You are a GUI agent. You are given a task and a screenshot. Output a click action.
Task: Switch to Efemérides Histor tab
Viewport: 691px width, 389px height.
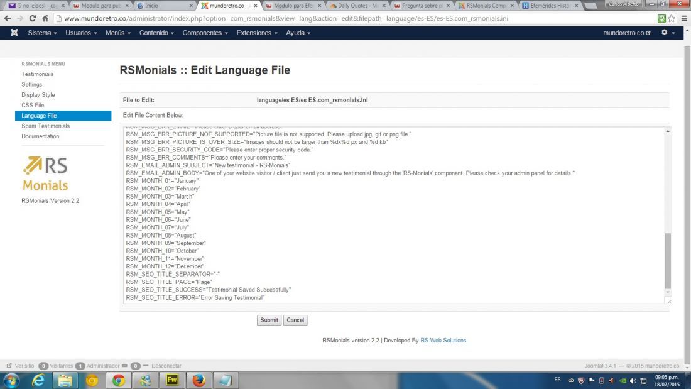(549, 6)
